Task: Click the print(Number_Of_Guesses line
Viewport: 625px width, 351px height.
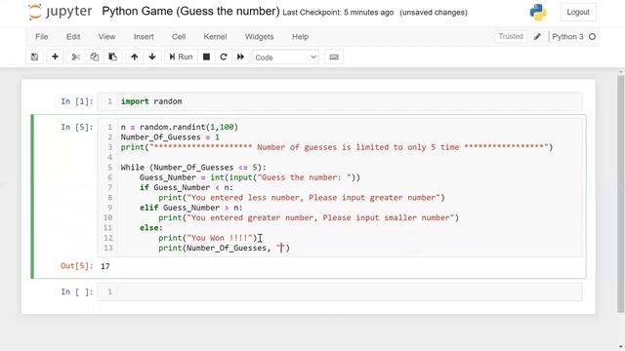Action: [x=224, y=249]
